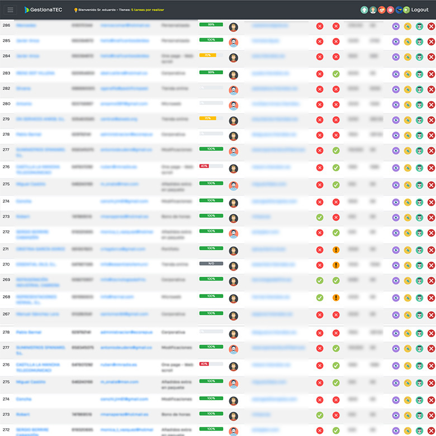Toggle the first red X status on row 282
Viewport: 436px width, 436px height.
(x=320, y=89)
